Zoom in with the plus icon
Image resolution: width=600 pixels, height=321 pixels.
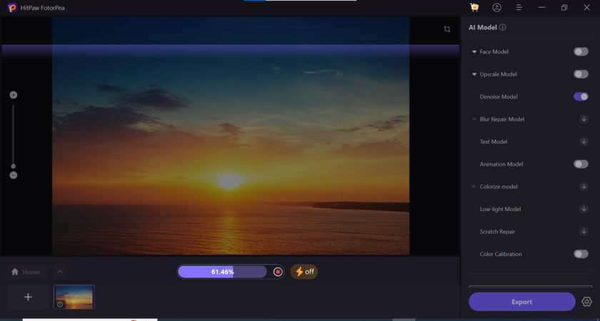point(14,95)
